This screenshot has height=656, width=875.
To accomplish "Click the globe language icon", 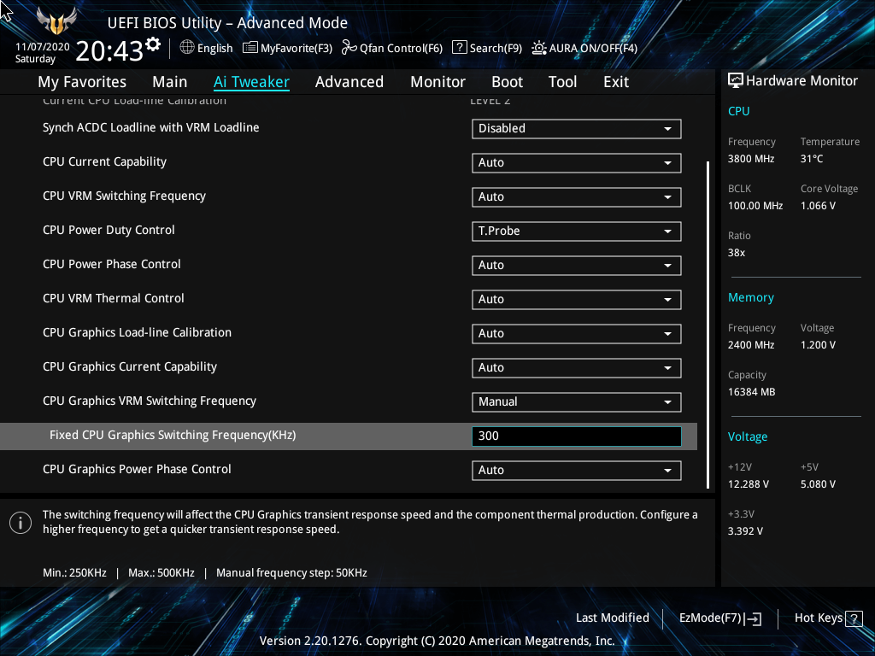I will pos(187,48).
